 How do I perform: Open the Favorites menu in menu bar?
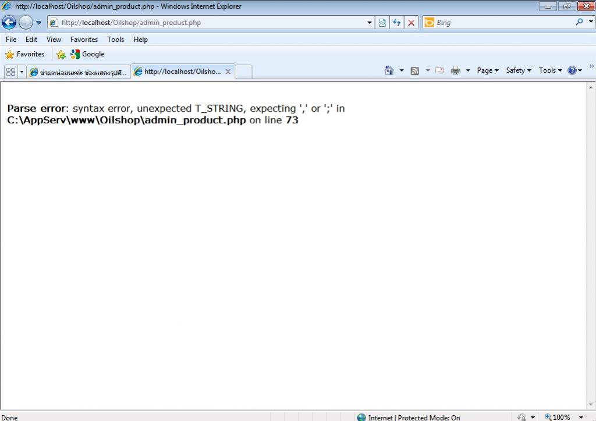[x=84, y=40]
